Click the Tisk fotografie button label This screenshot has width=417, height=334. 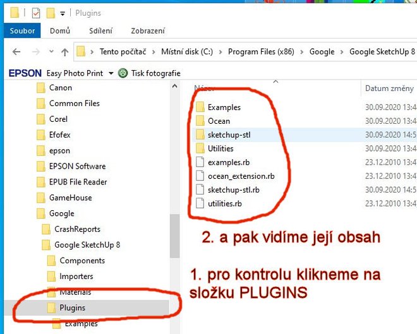point(156,73)
